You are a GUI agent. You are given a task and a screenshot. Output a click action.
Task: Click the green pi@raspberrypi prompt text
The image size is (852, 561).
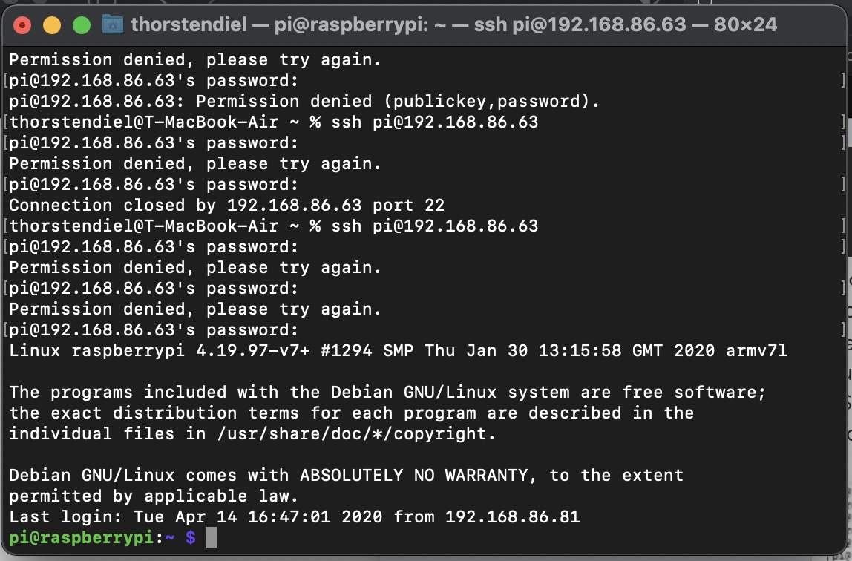(x=81, y=538)
